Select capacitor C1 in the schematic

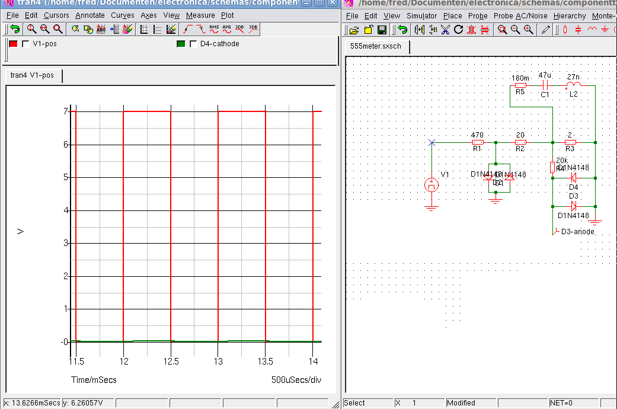click(x=545, y=85)
